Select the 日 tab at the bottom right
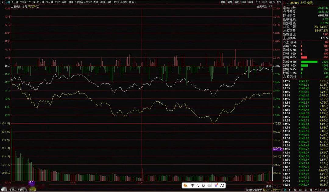Viewport: 329px width, 192px height. point(300,190)
